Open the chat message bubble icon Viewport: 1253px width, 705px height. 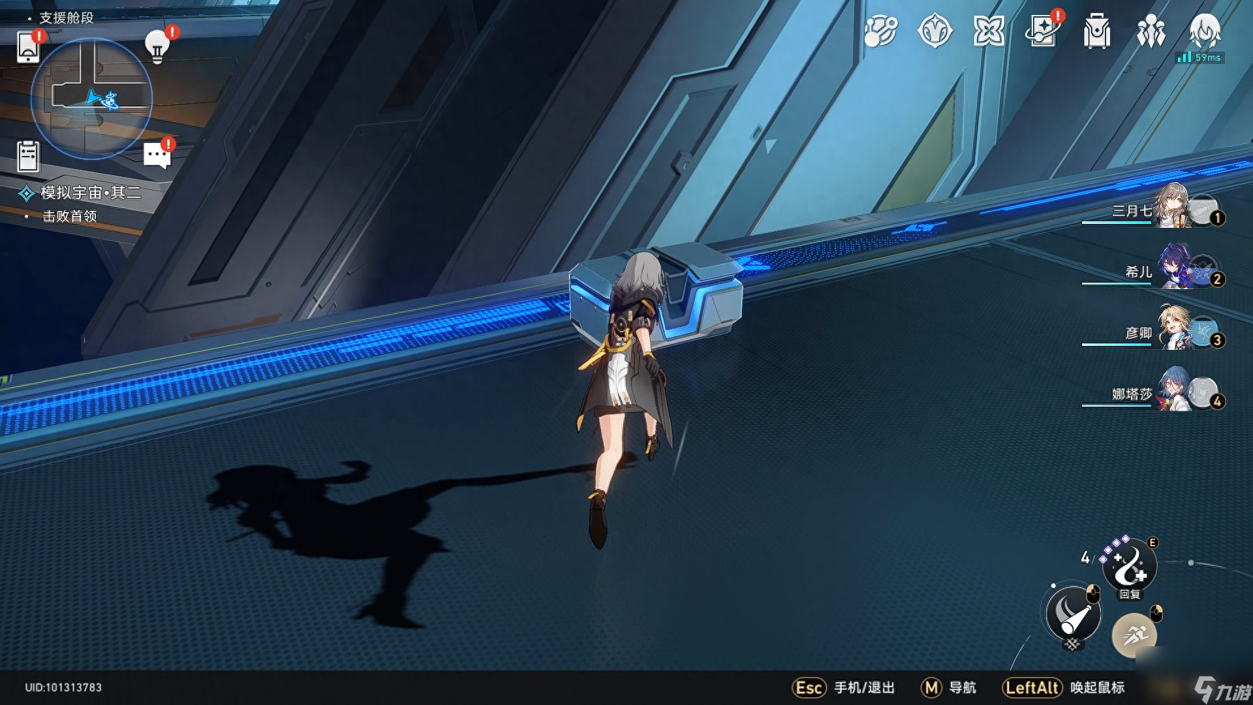pyautogui.click(x=157, y=155)
